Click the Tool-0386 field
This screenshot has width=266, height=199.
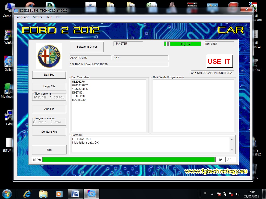pos(219,44)
